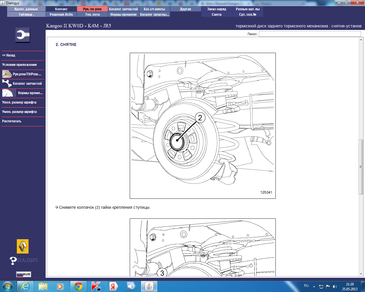Open the Dialogys help question mark logo
Image resolution: width=365 pixels, height=292 pixels.
pos(24,260)
